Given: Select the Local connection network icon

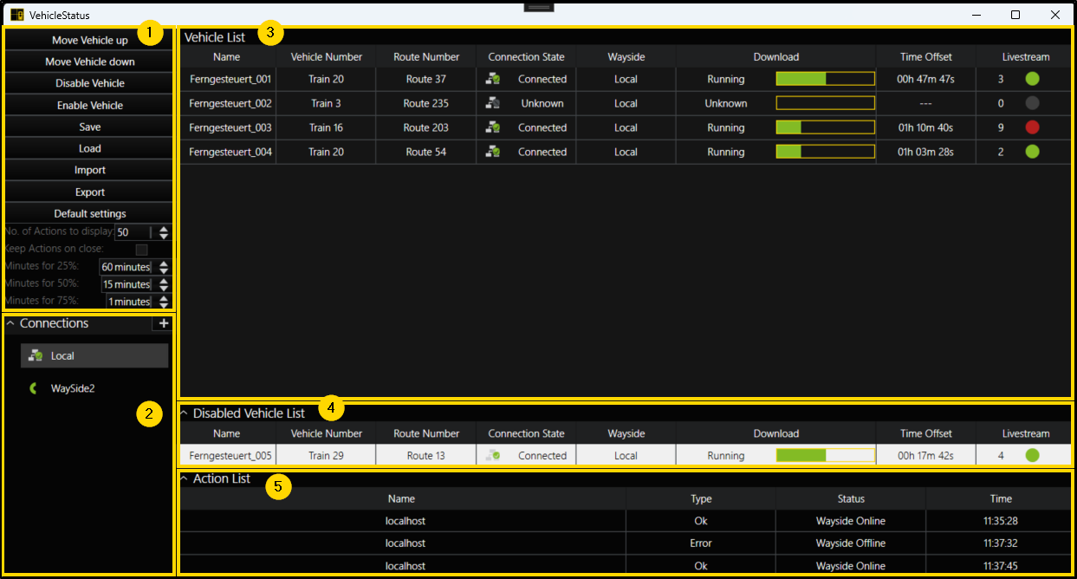Looking at the screenshot, I should (x=36, y=355).
